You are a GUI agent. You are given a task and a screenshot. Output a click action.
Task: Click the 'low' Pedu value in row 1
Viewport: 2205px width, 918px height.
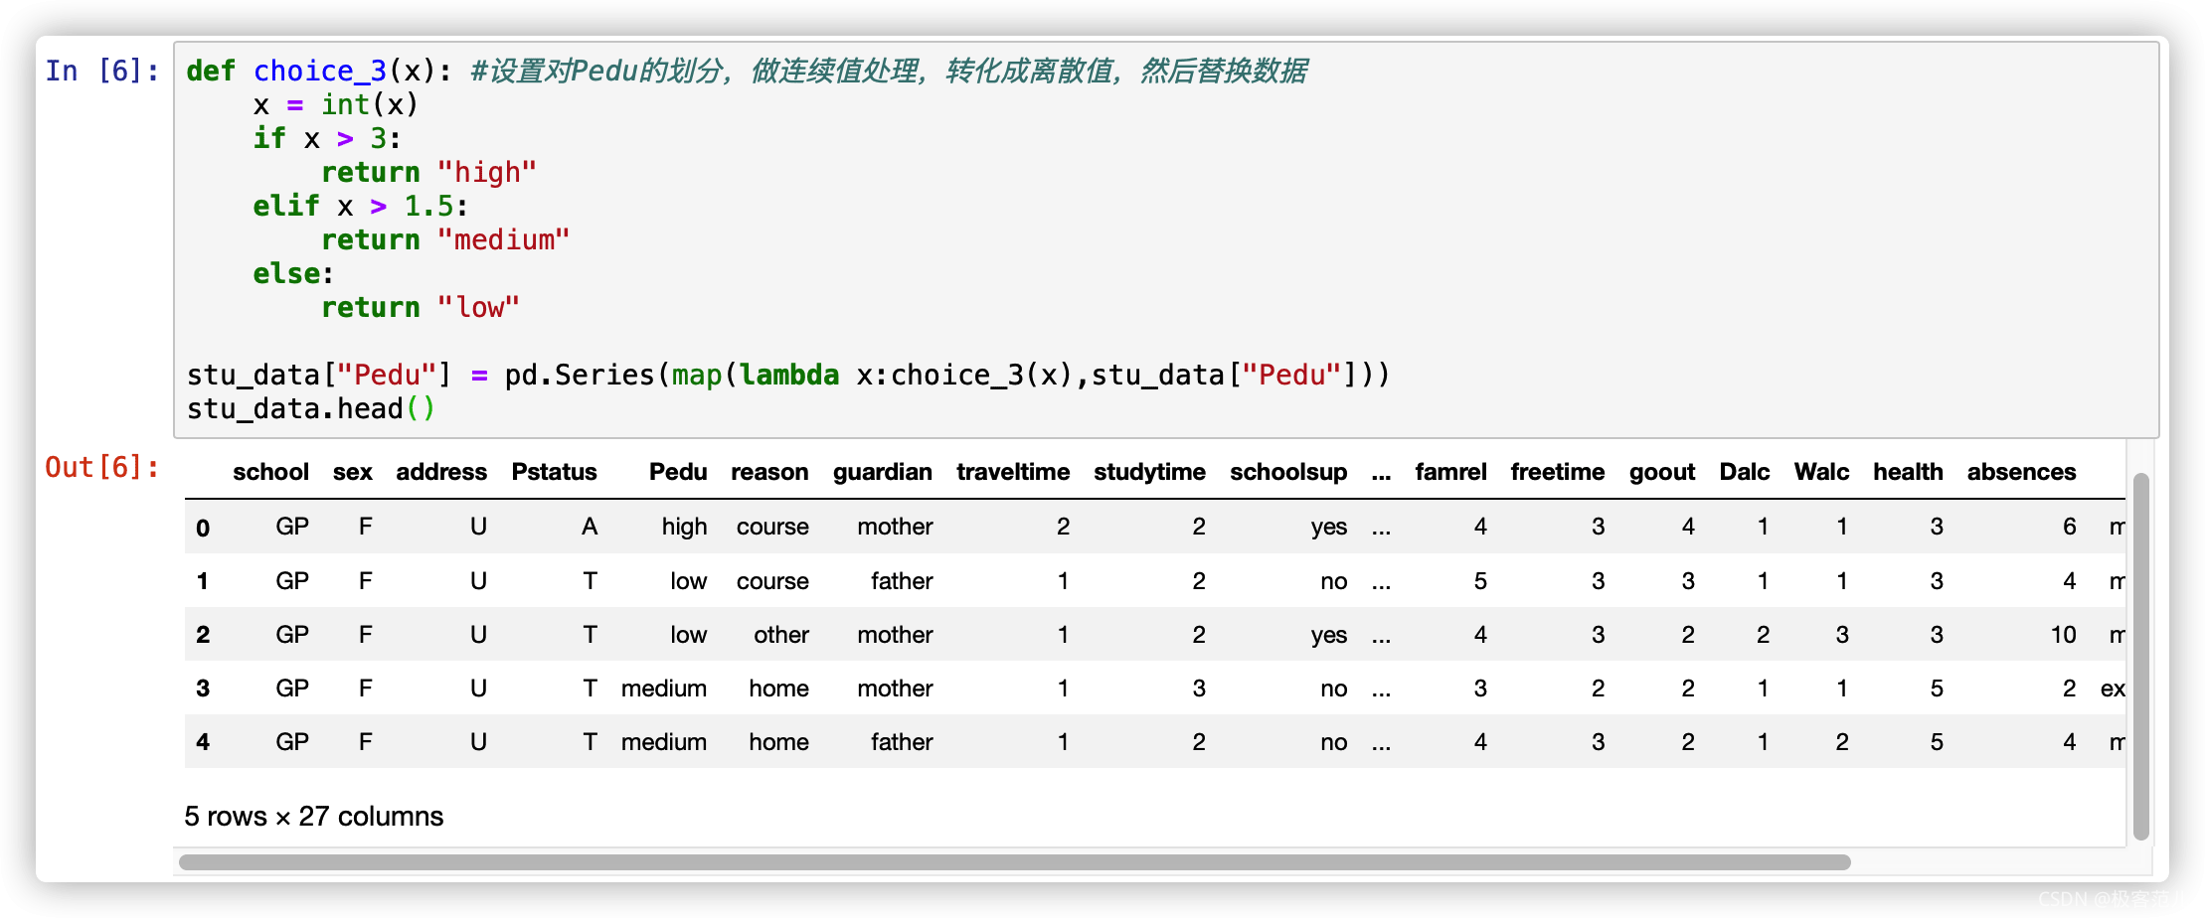coord(688,581)
